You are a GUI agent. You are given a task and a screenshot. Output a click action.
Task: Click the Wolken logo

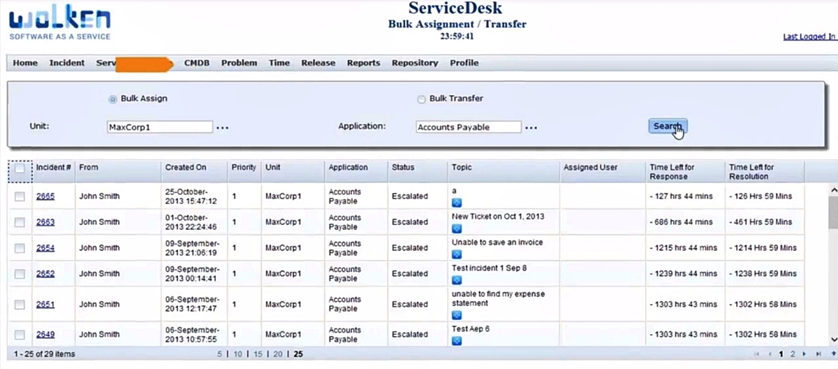click(59, 23)
